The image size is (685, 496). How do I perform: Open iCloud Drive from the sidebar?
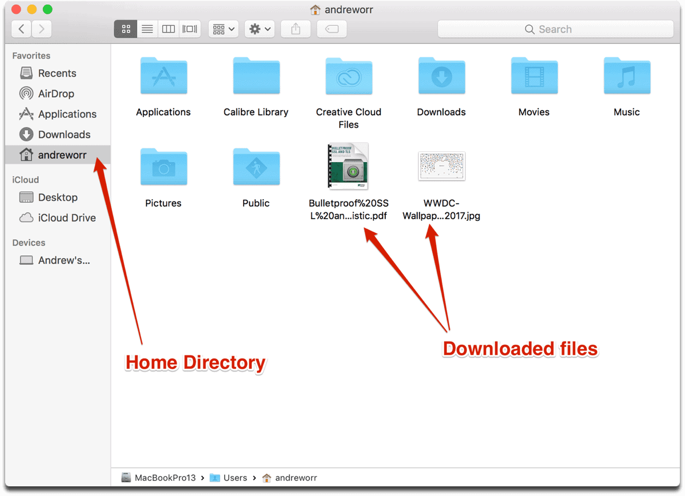[65, 217]
